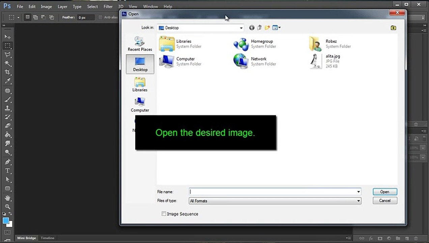Image resolution: width=429 pixels, height=243 pixels.
Task: Open the Files of type dropdown
Action: [x=358, y=201]
